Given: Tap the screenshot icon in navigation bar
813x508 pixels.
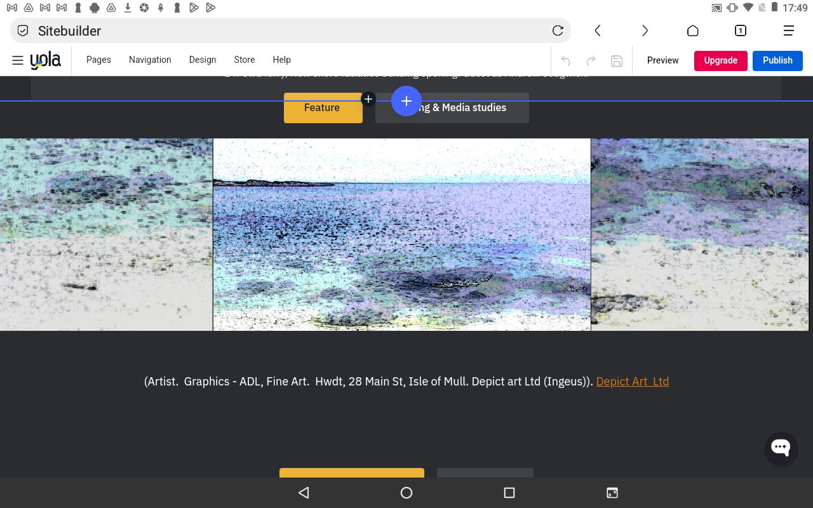Looking at the screenshot, I should 612,493.
